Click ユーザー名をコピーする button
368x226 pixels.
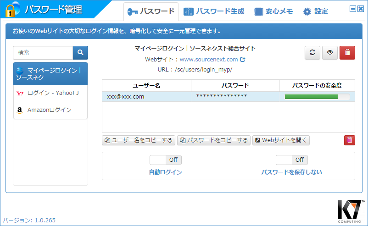(x=139, y=140)
